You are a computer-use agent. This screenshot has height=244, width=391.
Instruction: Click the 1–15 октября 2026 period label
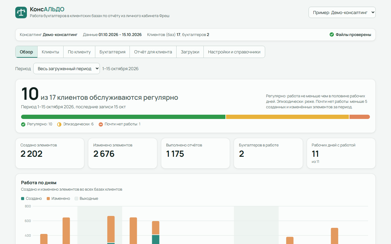click(120, 69)
